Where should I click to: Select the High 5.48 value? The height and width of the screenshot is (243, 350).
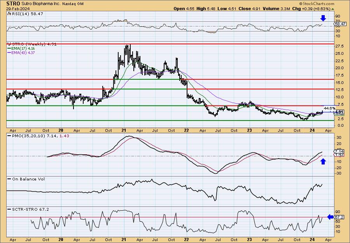205,9
